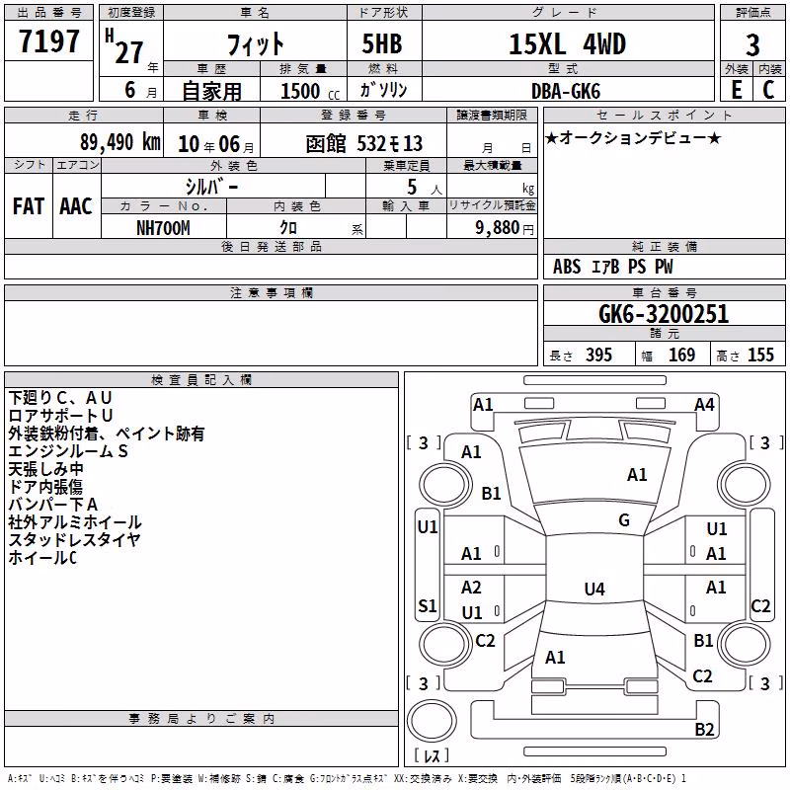Viewport: 790px width, 790px height.
Task: Select the S1 rust mark on left sill
Action: [x=428, y=605]
